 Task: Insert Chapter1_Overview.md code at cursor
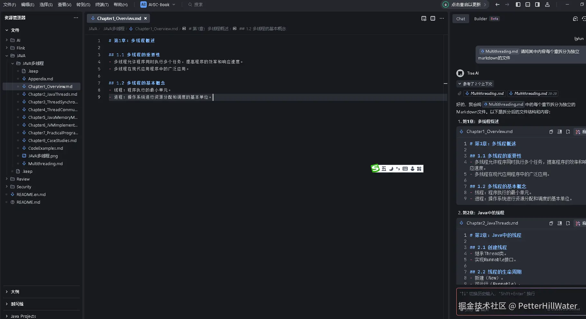(560, 132)
